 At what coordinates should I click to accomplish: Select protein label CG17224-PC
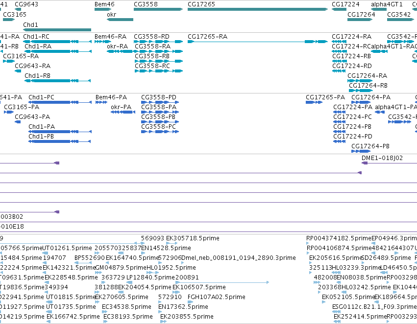point(352,117)
